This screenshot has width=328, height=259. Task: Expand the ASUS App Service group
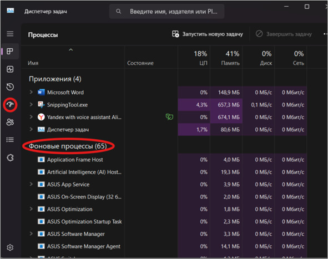[31, 184]
